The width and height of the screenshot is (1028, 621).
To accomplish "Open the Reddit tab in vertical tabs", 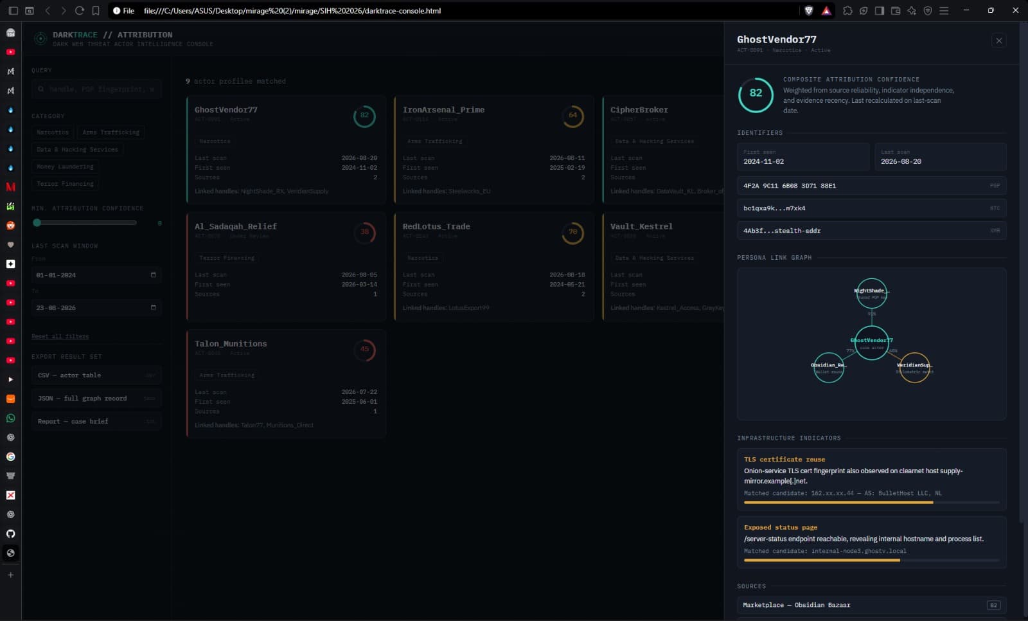I will (x=10, y=226).
